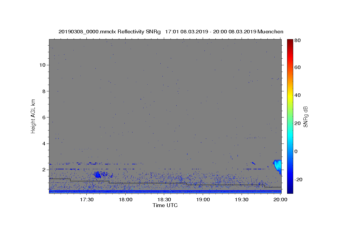Click the blue ground clutter band at plot bottom
The image size is (348, 232).
click(x=165, y=191)
